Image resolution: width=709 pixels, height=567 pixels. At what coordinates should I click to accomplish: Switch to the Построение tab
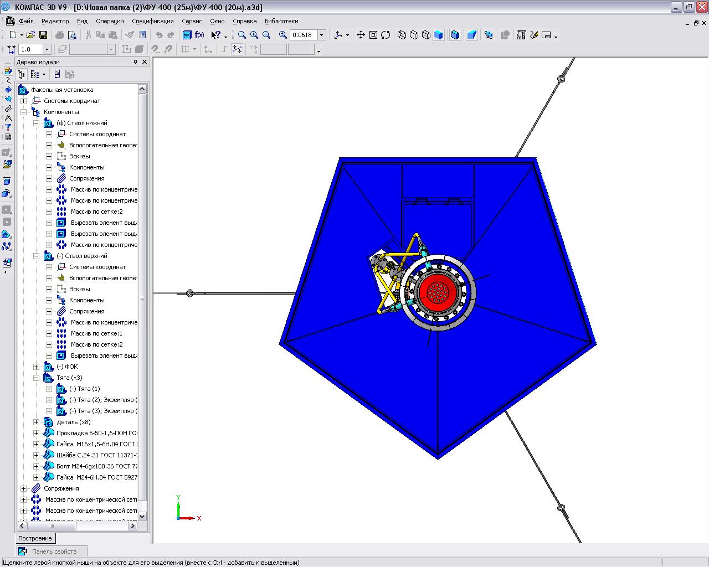point(35,538)
